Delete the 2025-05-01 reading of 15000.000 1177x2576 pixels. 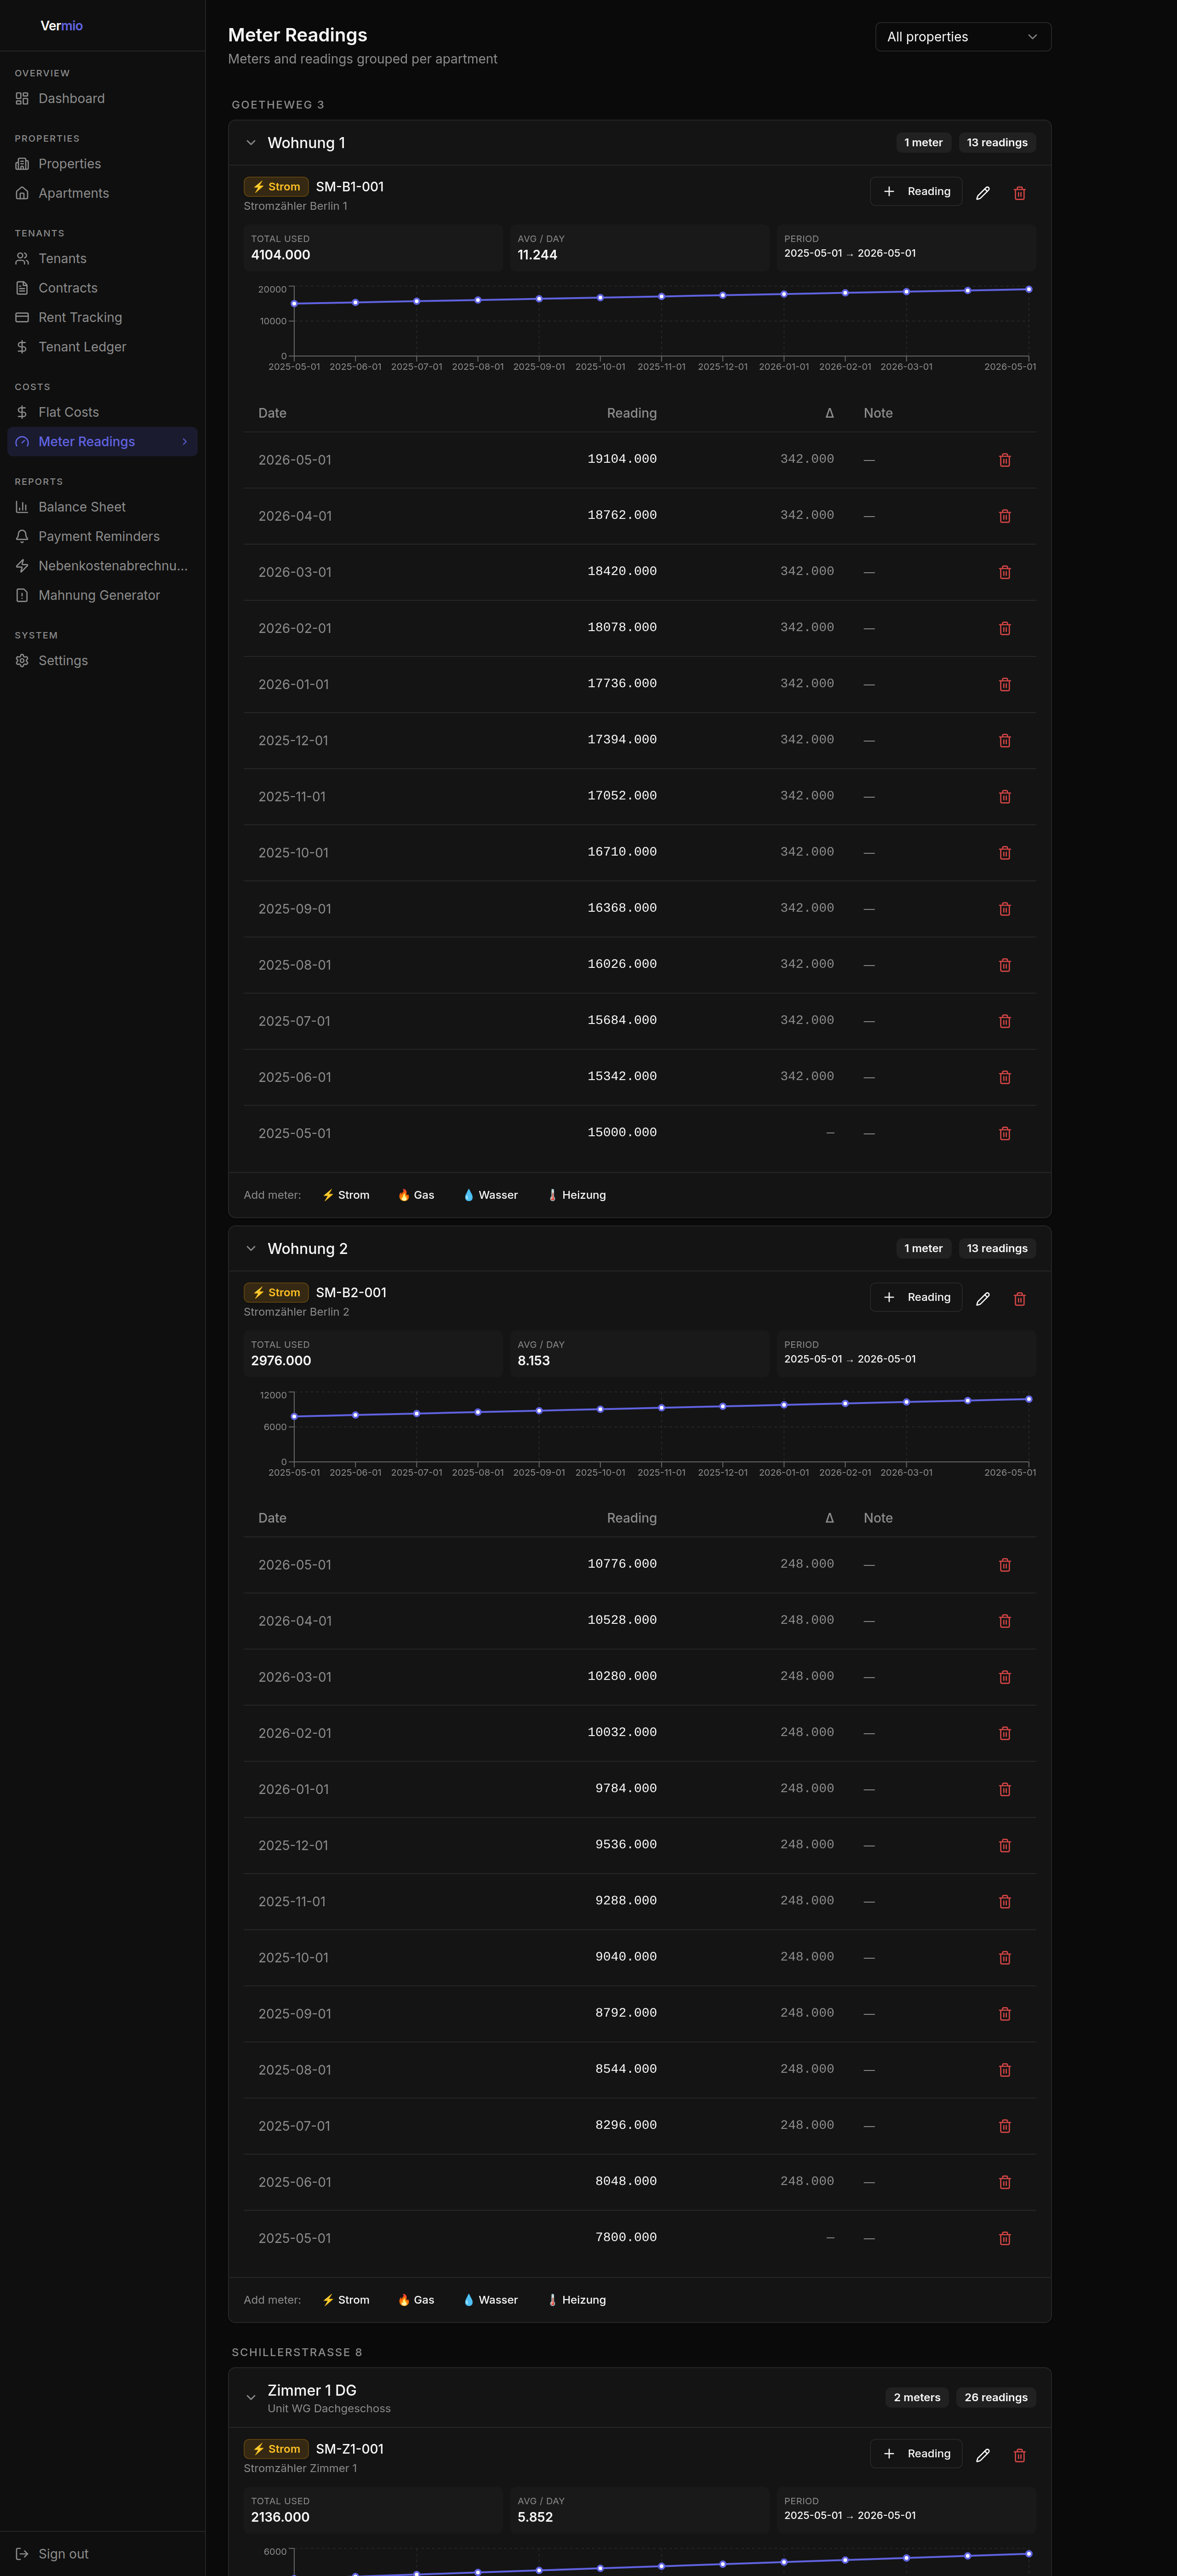point(1004,1133)
